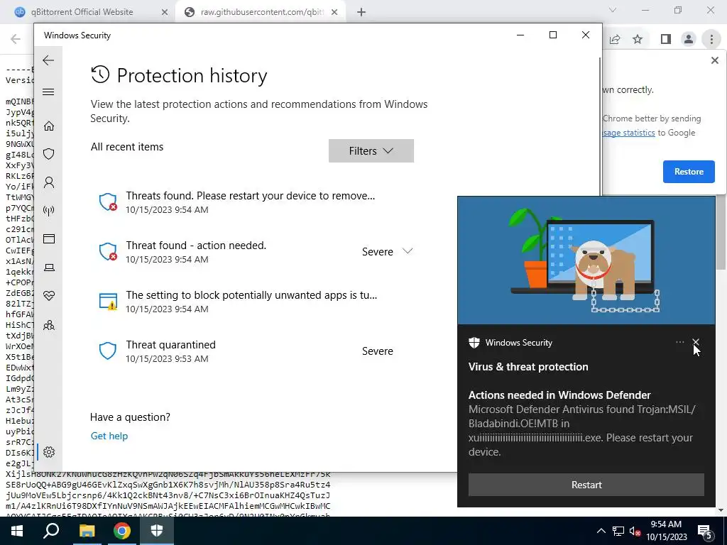This screenshot has width=727, height=545.
Task: Bookmark this page with the star icon
Action: coord(638,40)
